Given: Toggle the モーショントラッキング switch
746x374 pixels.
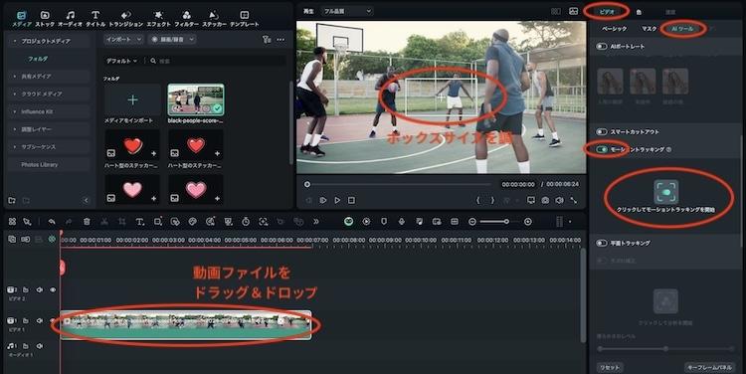Looking at the screenshot, I should (x=602, y=149).
